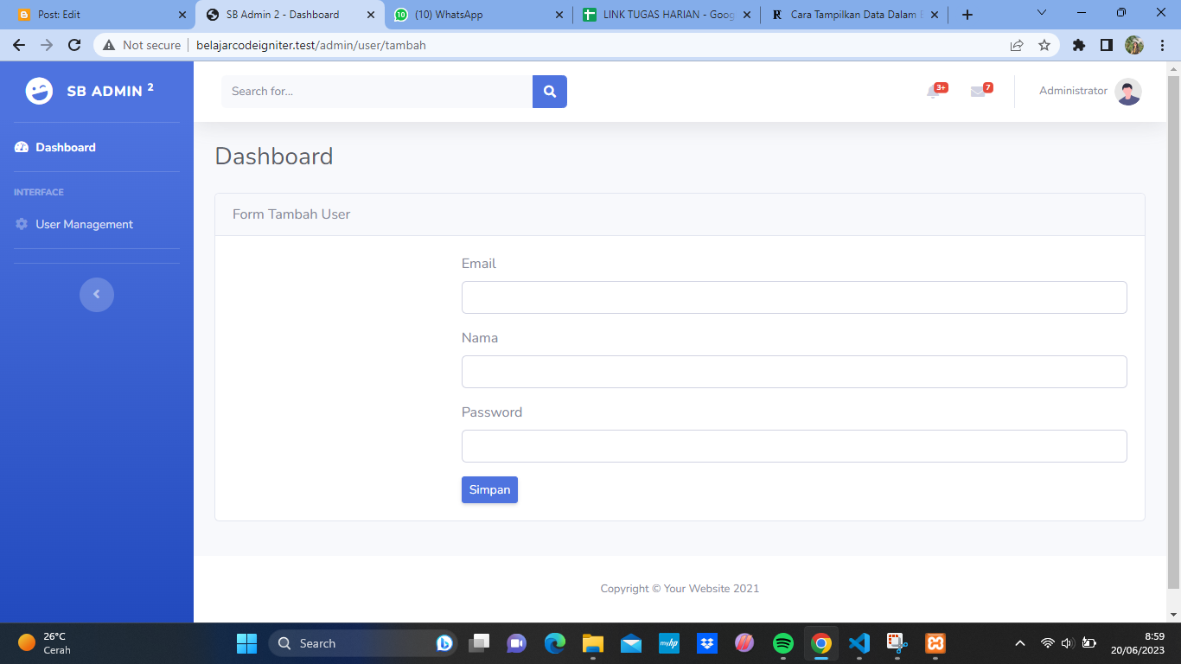
Task: Toggle the Chrome side panel icon
Action: [1107, 45]
